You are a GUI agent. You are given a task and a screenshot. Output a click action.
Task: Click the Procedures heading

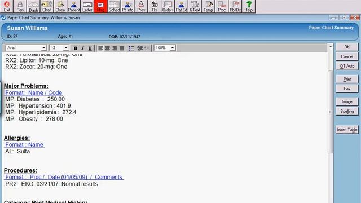tap(20, 170)
